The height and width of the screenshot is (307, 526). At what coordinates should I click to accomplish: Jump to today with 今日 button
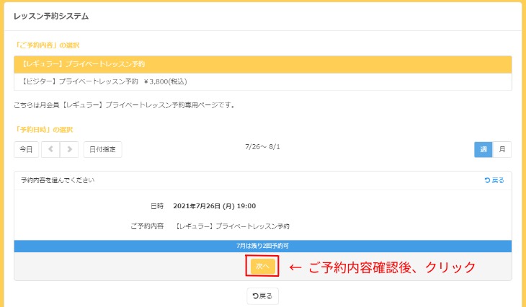(26, 149)
